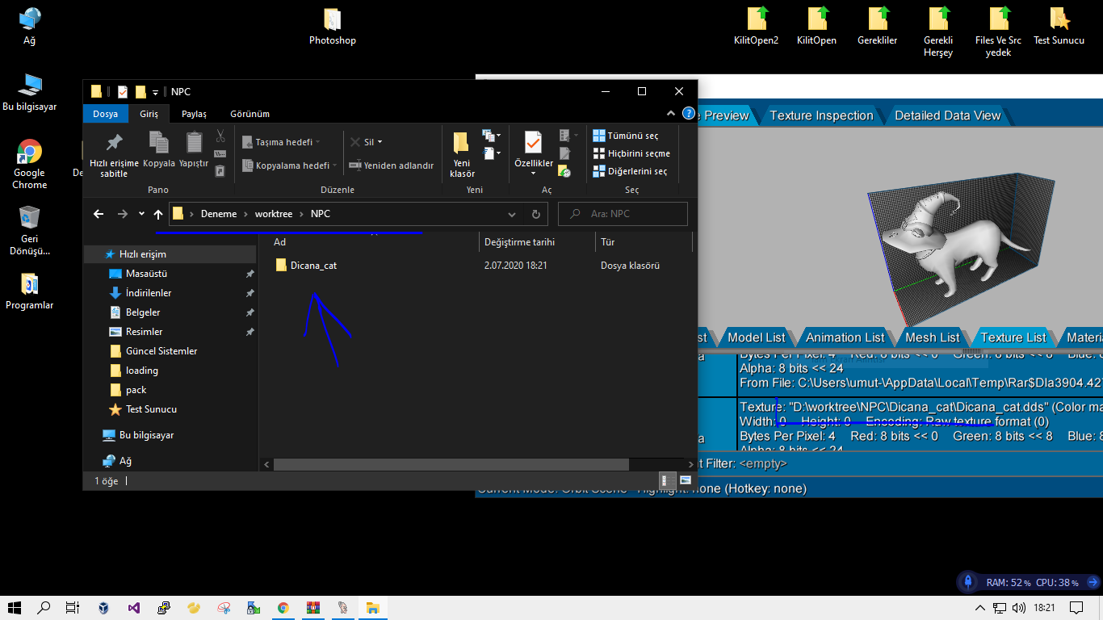Screen dimensions: 1103x620
Task: Open Task View in taskbar
Action: [x=73, y=608]
